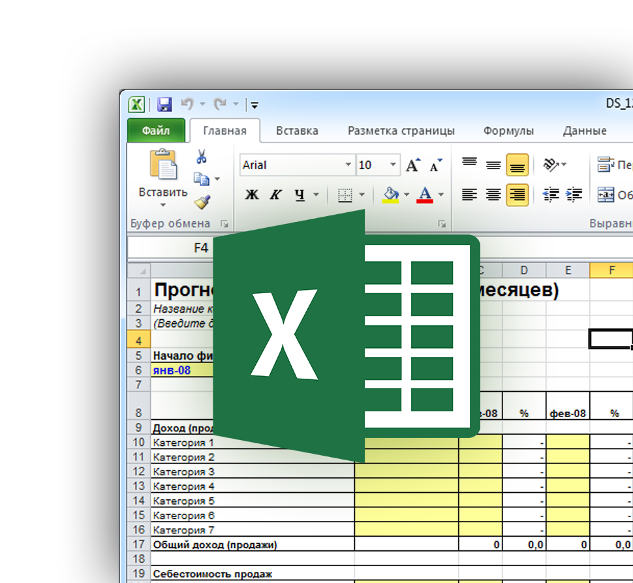Open the Разметка страницы tab
Screen dimensions: 633x583
401,131
